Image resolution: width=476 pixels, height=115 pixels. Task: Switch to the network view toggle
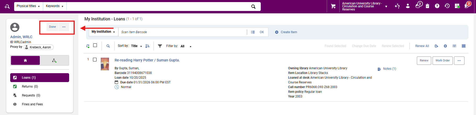(x=54, y=60)
